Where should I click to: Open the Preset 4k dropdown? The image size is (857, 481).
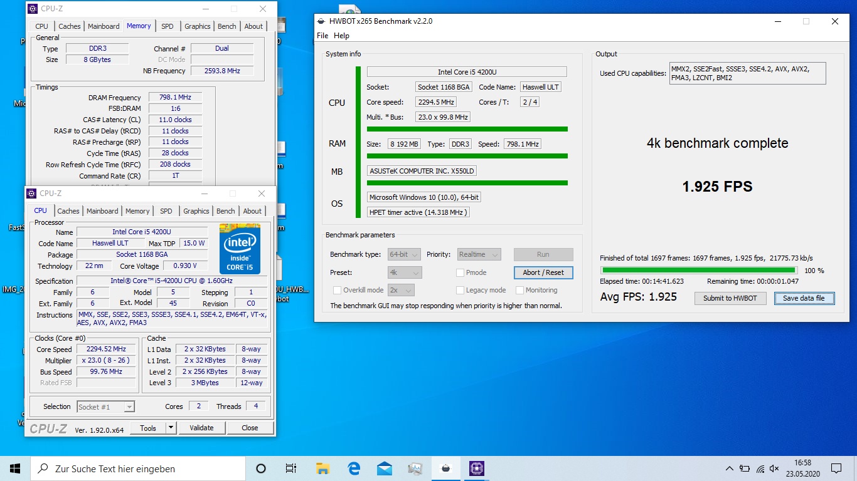405,272
